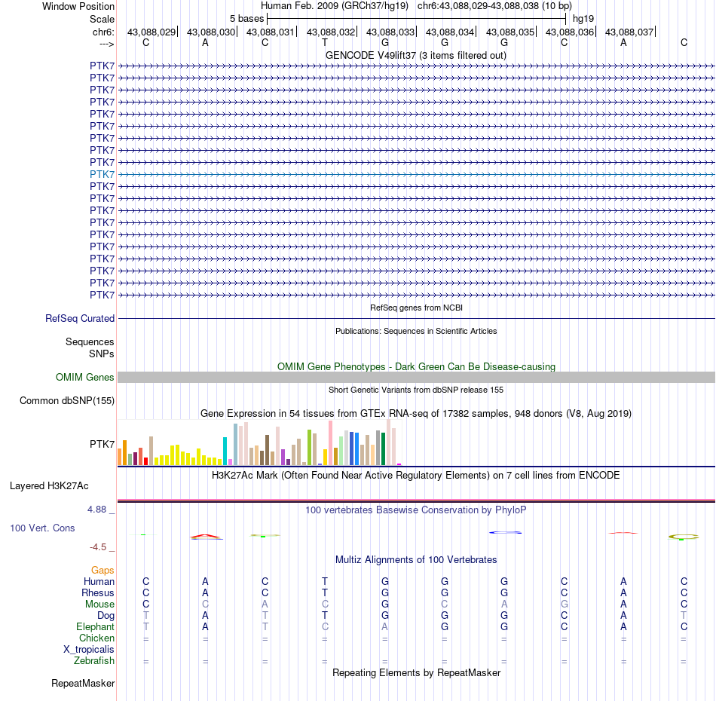Click the 'Window Position' label

click(x=78, y=6)
